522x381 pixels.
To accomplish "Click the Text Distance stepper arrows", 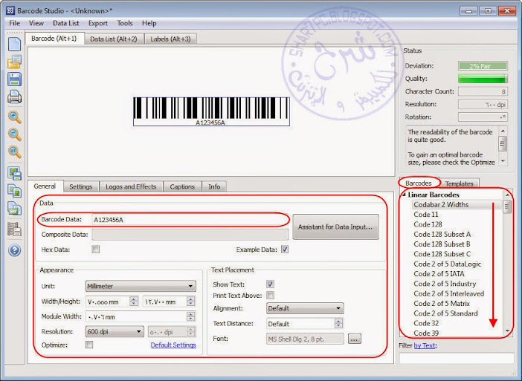I will (x=338, y=324).
